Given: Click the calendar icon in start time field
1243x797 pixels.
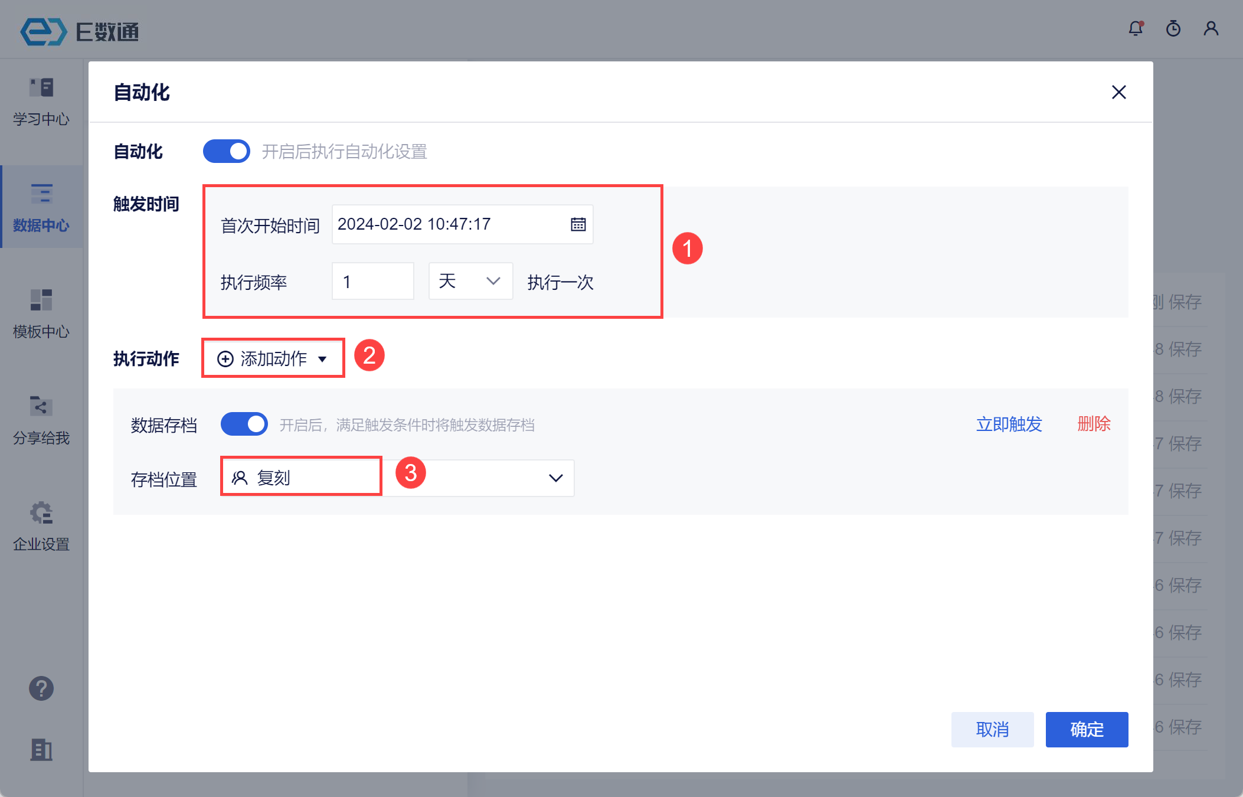Looking at the screenshot, I should pyautogui.click(x=578, y=224).
